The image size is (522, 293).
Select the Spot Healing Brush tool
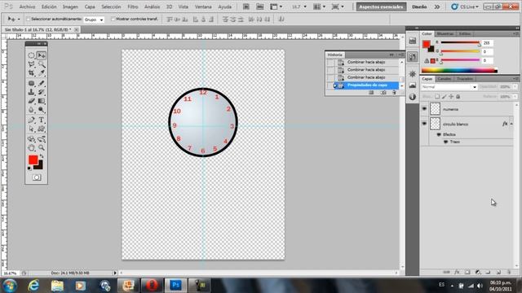(31, 83)
